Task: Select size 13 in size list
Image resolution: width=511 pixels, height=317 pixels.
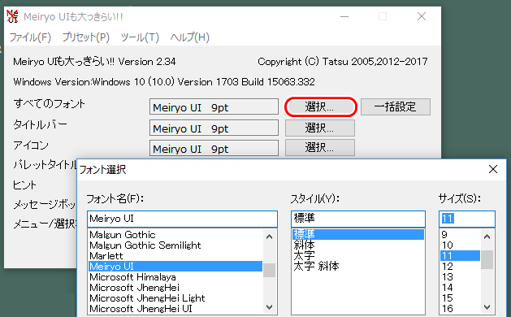Action: pyautogui.click(x=460, y=277)
